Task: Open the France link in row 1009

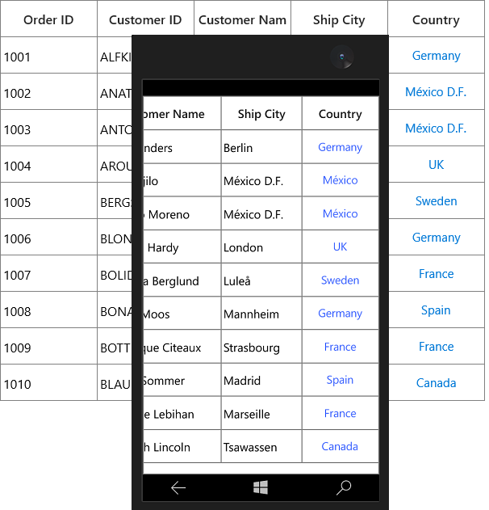Action: tap(436, 347)
